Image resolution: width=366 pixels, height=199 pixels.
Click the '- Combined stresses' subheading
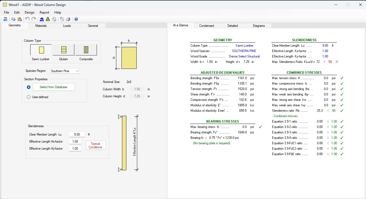[x=285, y=116]
